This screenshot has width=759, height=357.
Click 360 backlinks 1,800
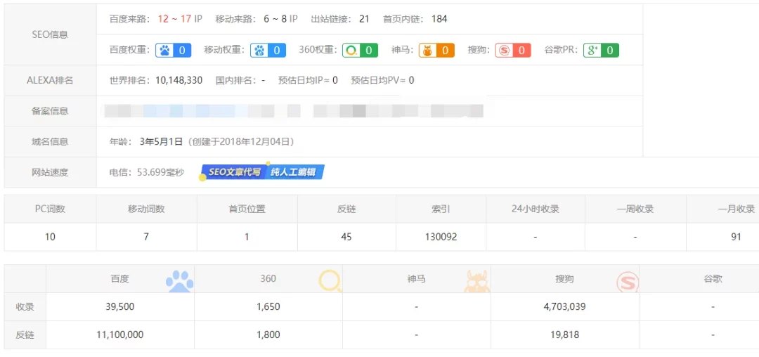268,335
